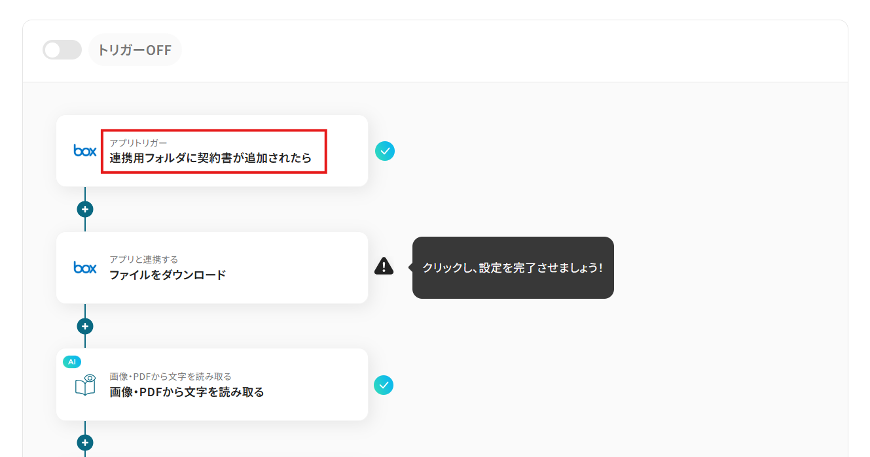Click the green checkmark beside the app trigger
The height and width of the screenshot is (457, 870).
385,151
